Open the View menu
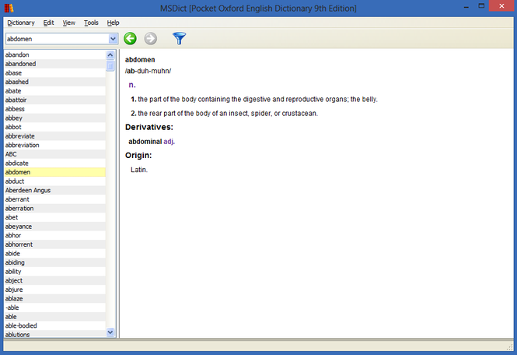Image resolution: width=517 pixels, height=355 pixels. tap(69, 23)
